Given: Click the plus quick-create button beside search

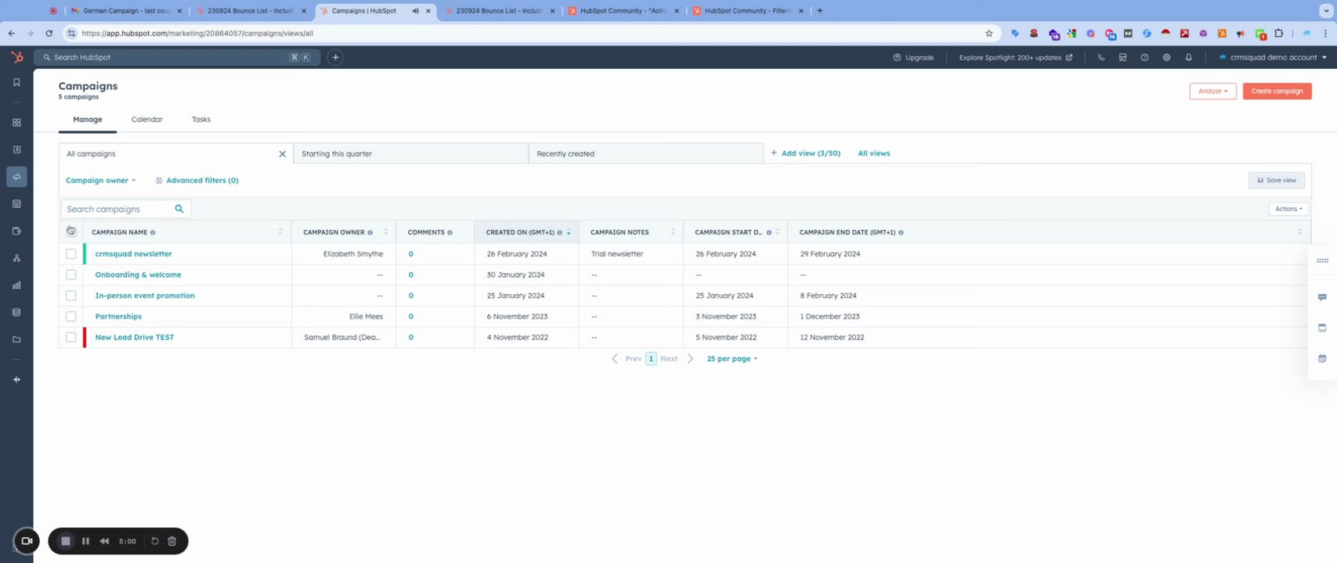Looking at the screenshot, I should coord(334,57).
